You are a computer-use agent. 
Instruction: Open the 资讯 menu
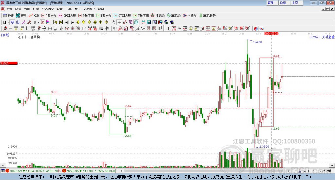(27, 9)
